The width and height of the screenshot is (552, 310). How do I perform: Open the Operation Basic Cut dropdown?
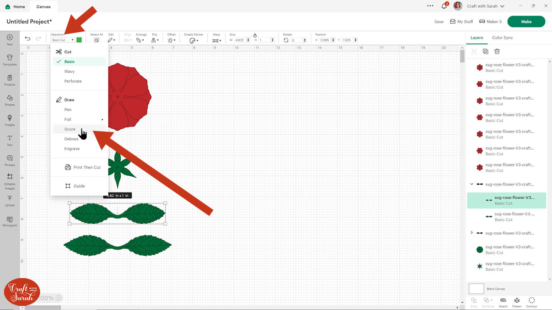pos(63,40)
